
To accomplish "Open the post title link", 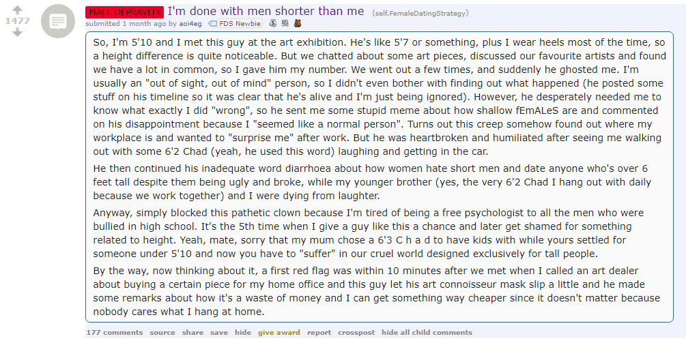I will (266, 11).
